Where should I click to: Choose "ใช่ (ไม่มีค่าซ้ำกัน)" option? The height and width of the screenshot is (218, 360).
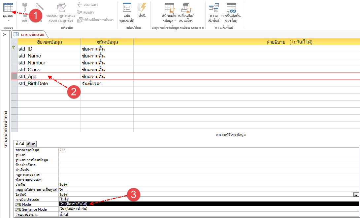tap(74, 209)
